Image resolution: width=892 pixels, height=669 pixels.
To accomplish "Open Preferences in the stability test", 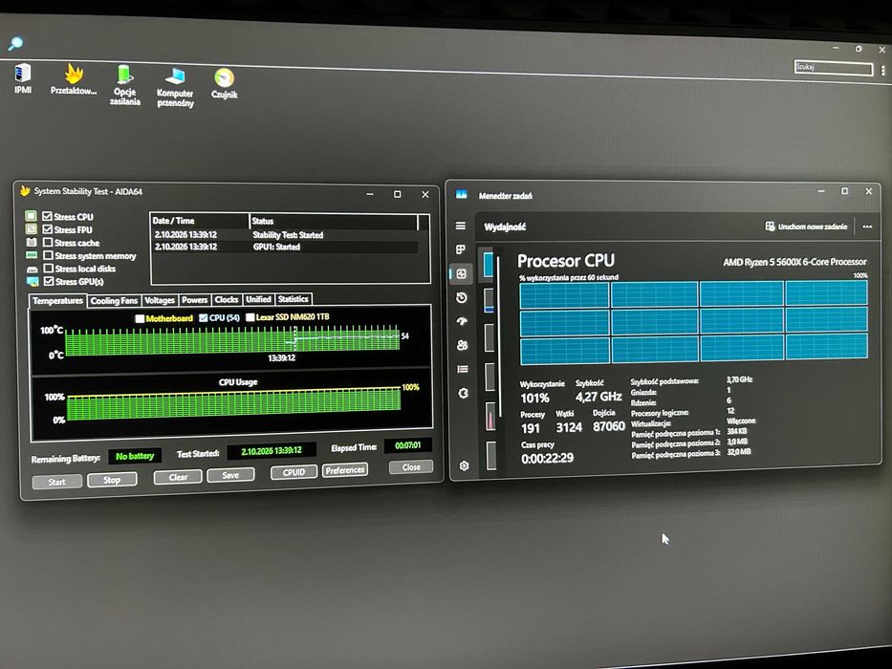I will coord(345,470).
